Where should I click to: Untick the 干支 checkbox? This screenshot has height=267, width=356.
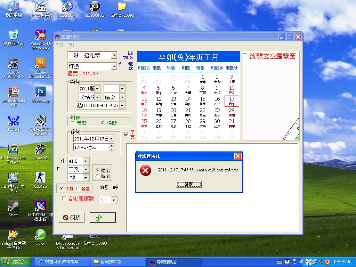[x=127, y=135]
